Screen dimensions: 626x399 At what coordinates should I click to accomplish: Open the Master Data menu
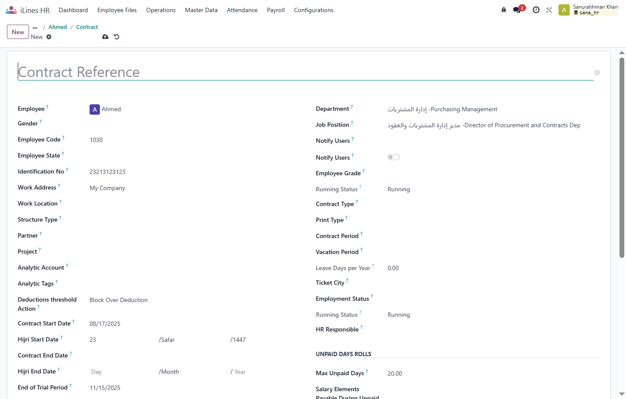(201, 10)
